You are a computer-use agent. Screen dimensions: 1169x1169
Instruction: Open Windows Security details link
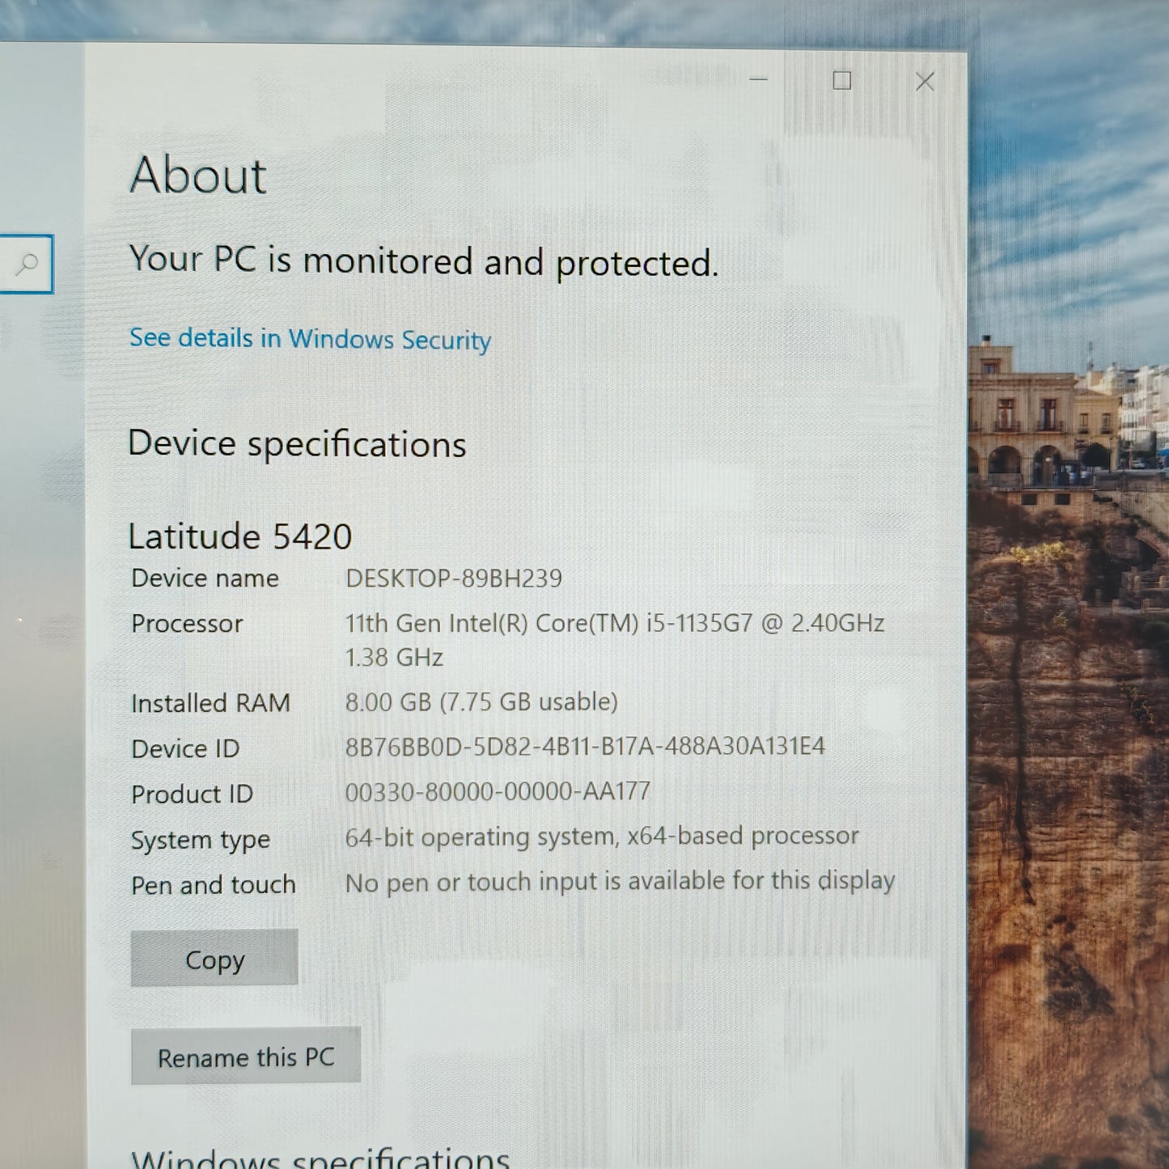[x=310, y=339]
